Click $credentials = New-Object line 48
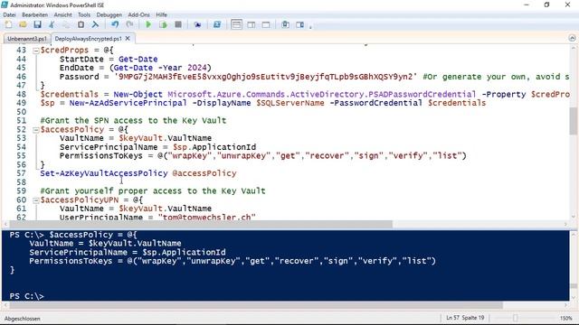 (305, 94)
